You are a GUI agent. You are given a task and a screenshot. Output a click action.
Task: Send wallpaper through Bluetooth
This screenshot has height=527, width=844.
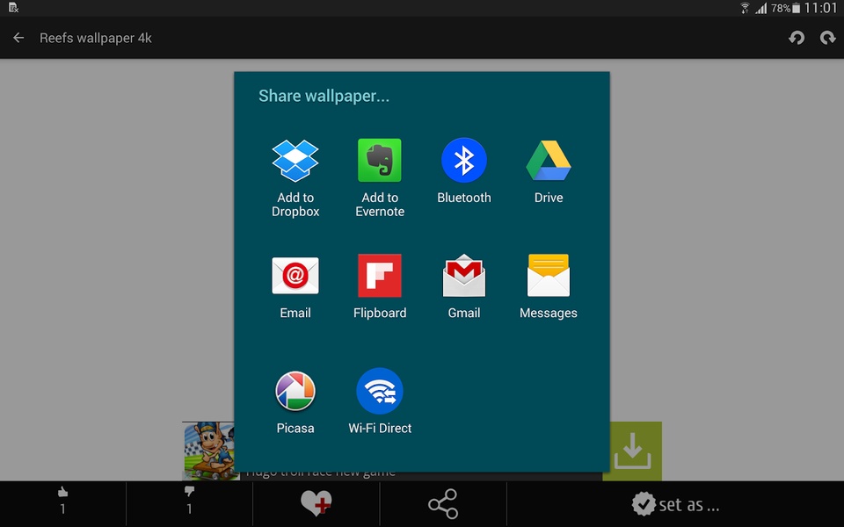[464, 171]
